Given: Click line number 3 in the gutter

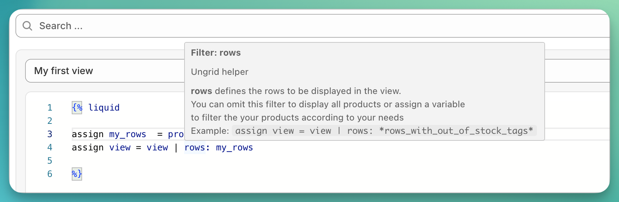Looking at the screenshot, I should pos(50,134).
